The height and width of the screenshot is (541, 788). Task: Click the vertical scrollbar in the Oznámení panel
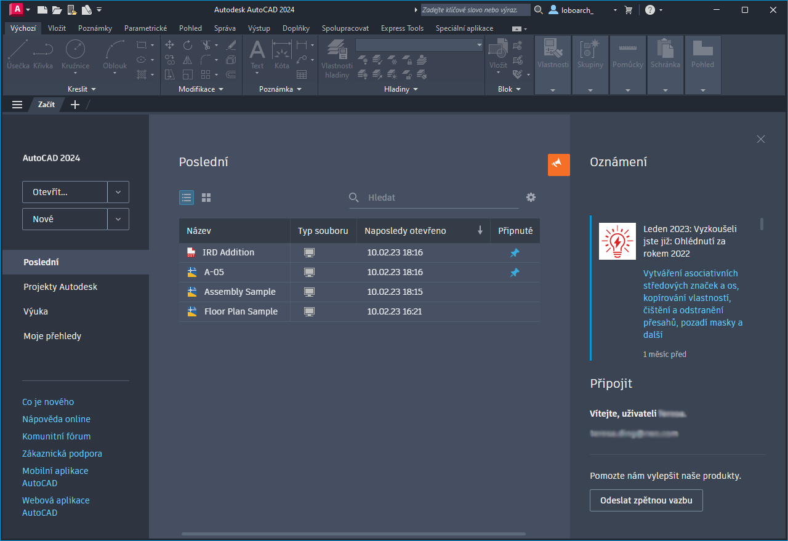(x=762, y=224)
